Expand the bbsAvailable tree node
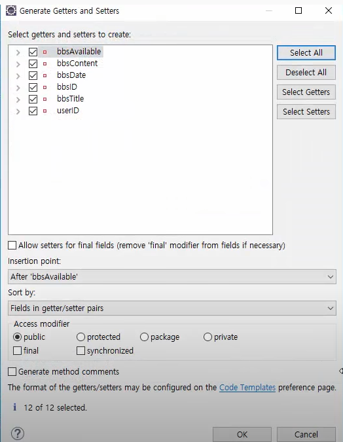Screen dimensions: 343x442 [x=18, y=52]
